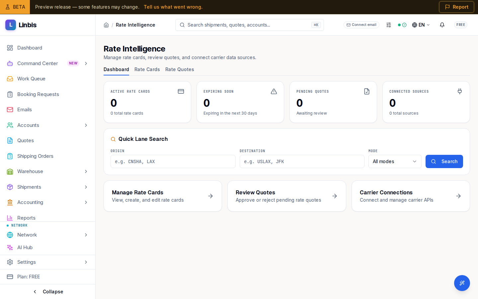
Task: Click the Connect email button
Action: (x=361, y=25)
